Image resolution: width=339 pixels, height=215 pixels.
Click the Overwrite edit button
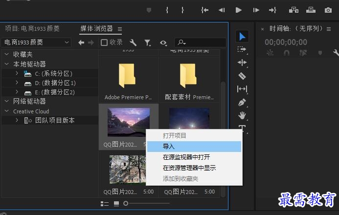tap(311, 10)
